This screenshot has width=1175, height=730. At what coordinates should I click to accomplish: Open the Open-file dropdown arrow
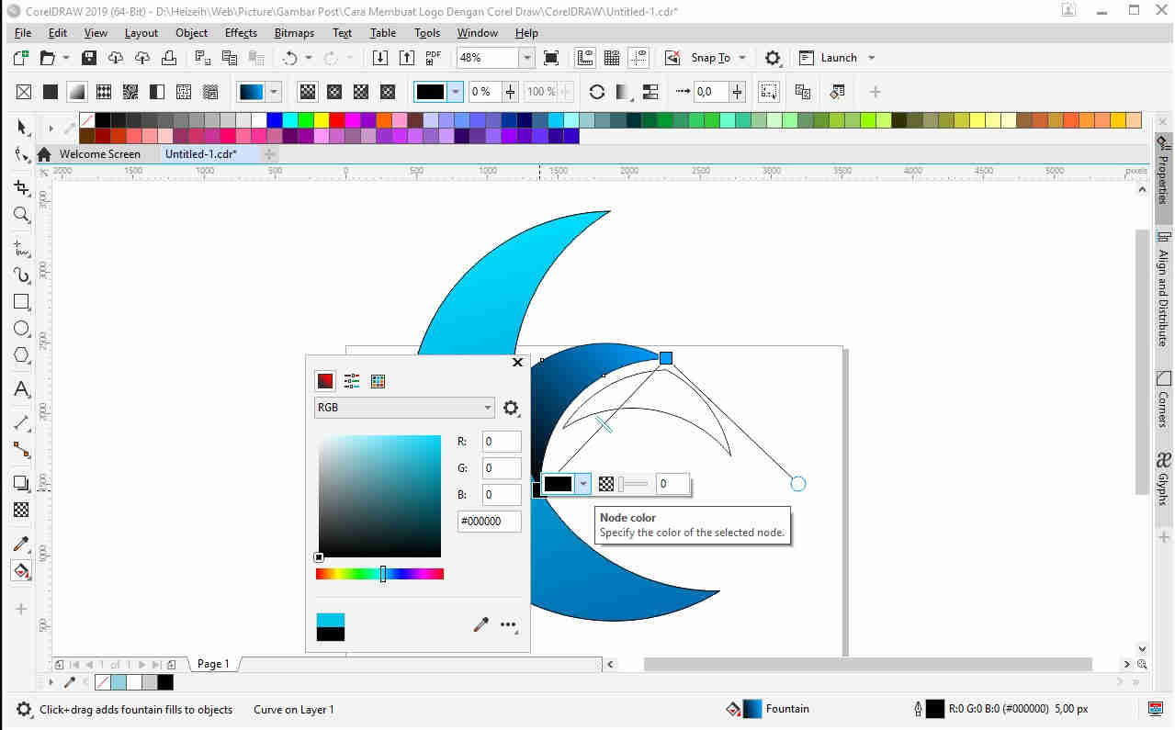click(x=66, y=58)
